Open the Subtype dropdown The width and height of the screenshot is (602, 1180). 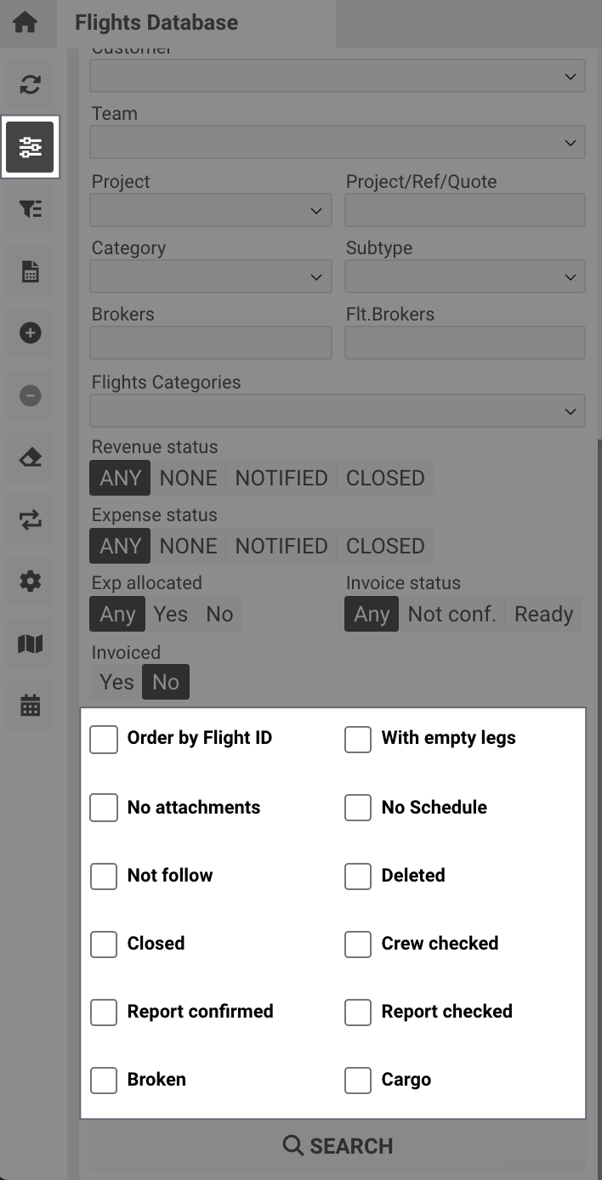point(464,276)
